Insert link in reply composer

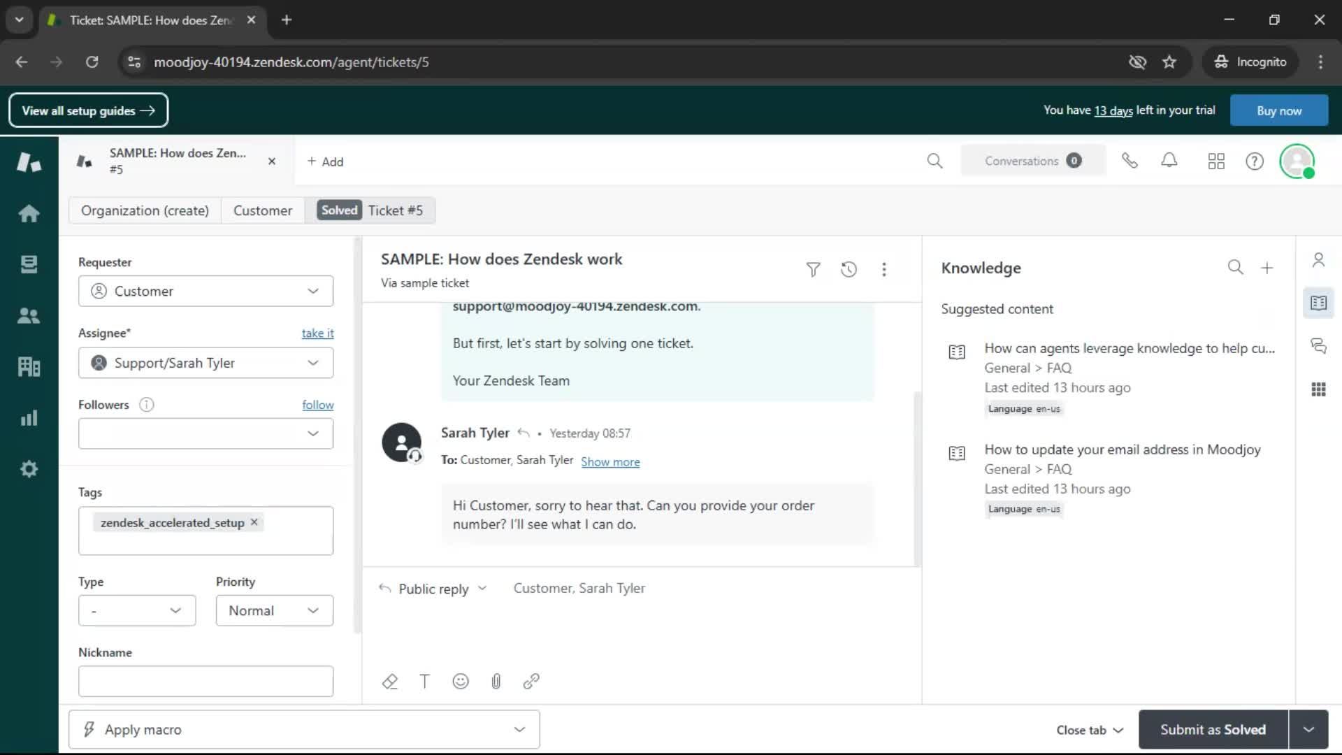pos(531,682)
